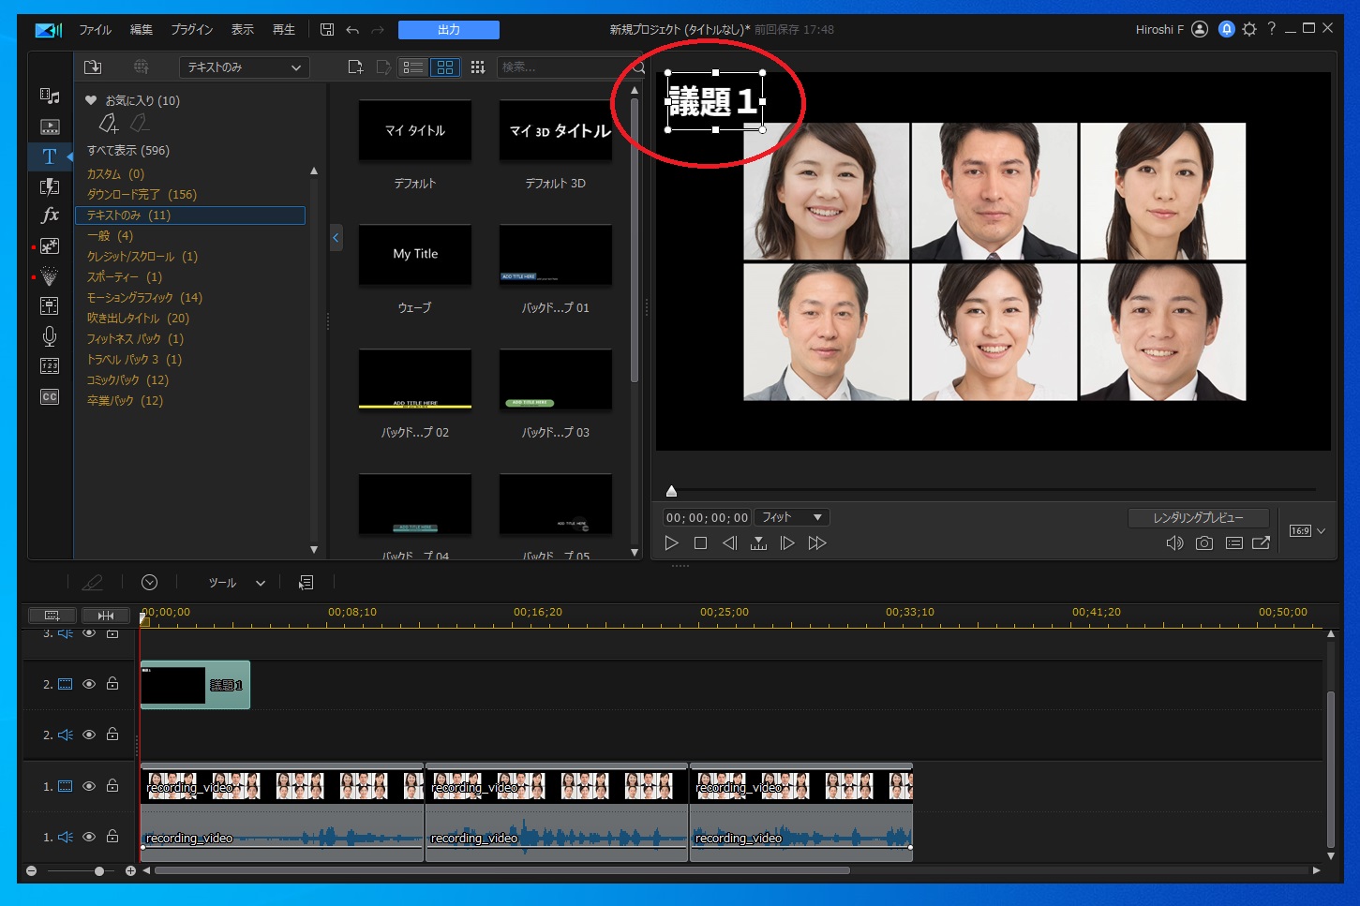
Task: Open the ツール dropdown menu
Action: coord(236,583)
